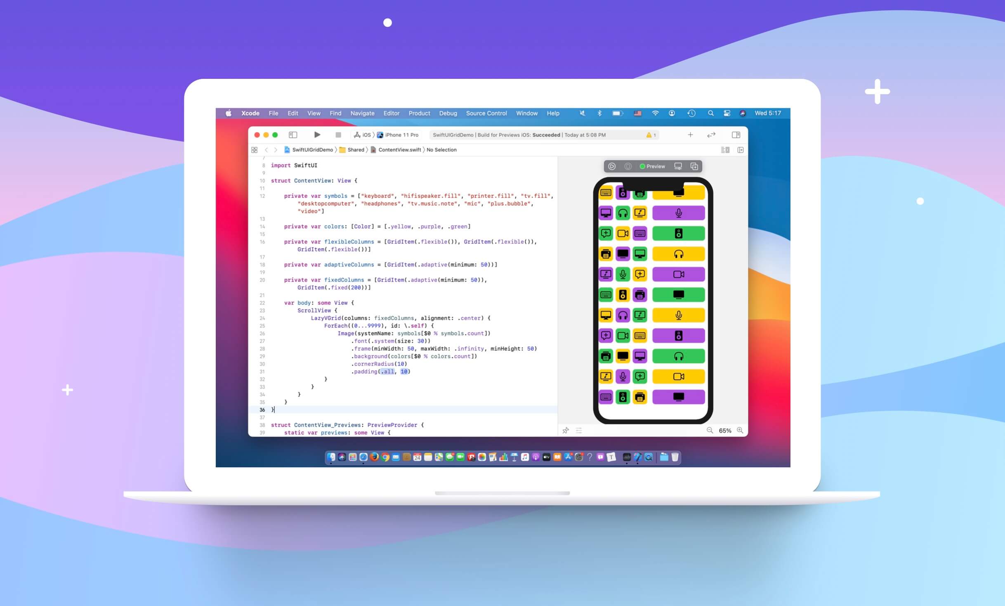Zoom in the preview canvas
1005x606 pixels.
[x=740, y=430]
